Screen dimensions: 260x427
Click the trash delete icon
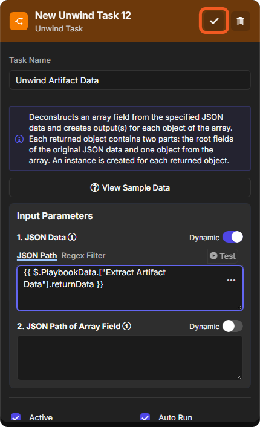tap(240, 21)
